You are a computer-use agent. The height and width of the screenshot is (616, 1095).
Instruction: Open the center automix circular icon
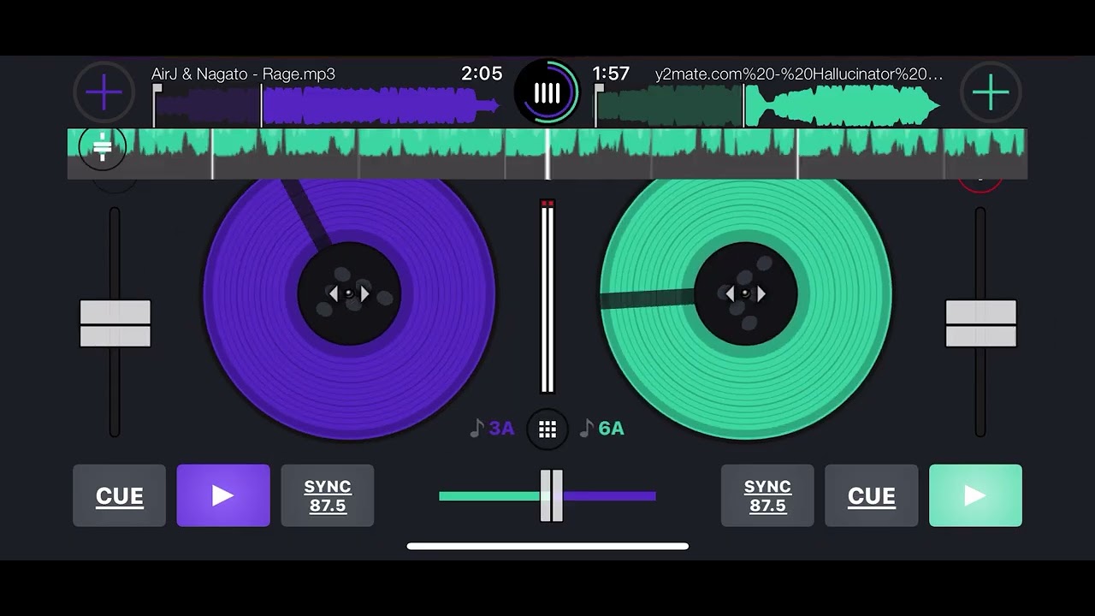tap(547, 92)
